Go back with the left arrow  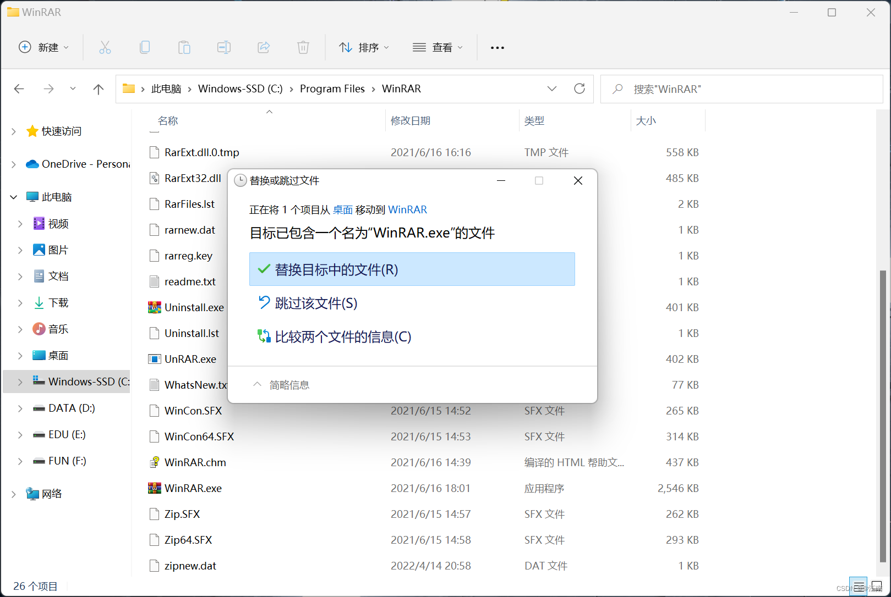[x=19, y=89]
